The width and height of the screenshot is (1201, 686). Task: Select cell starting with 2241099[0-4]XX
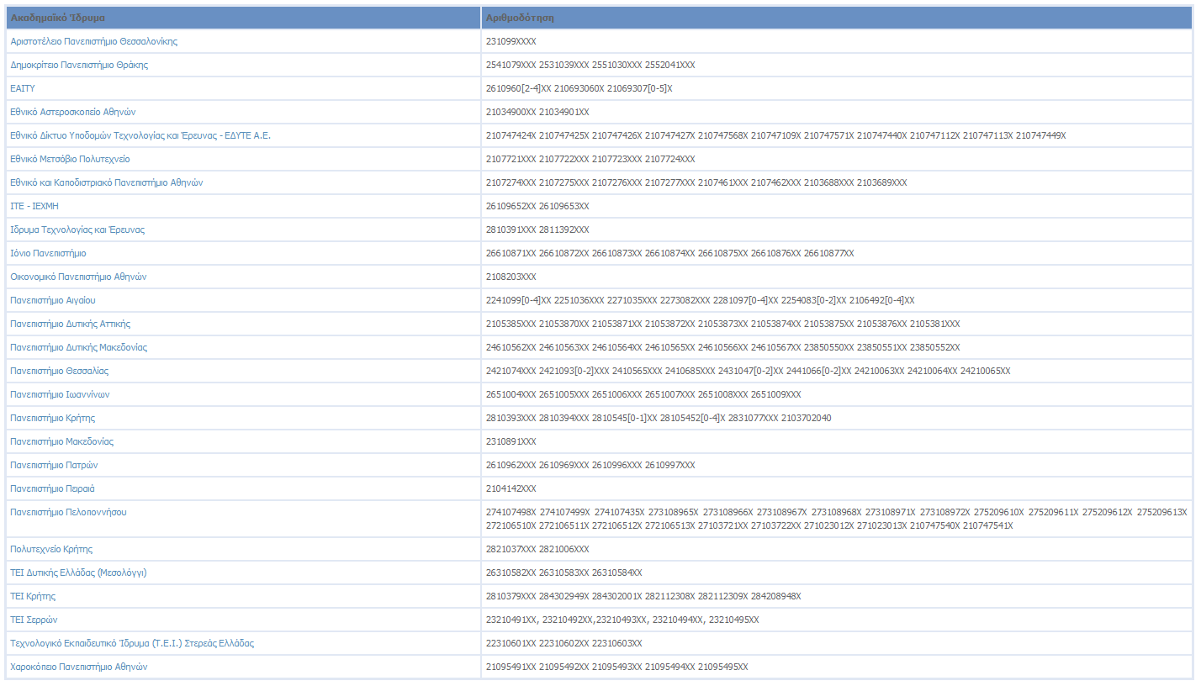[837, 300]
